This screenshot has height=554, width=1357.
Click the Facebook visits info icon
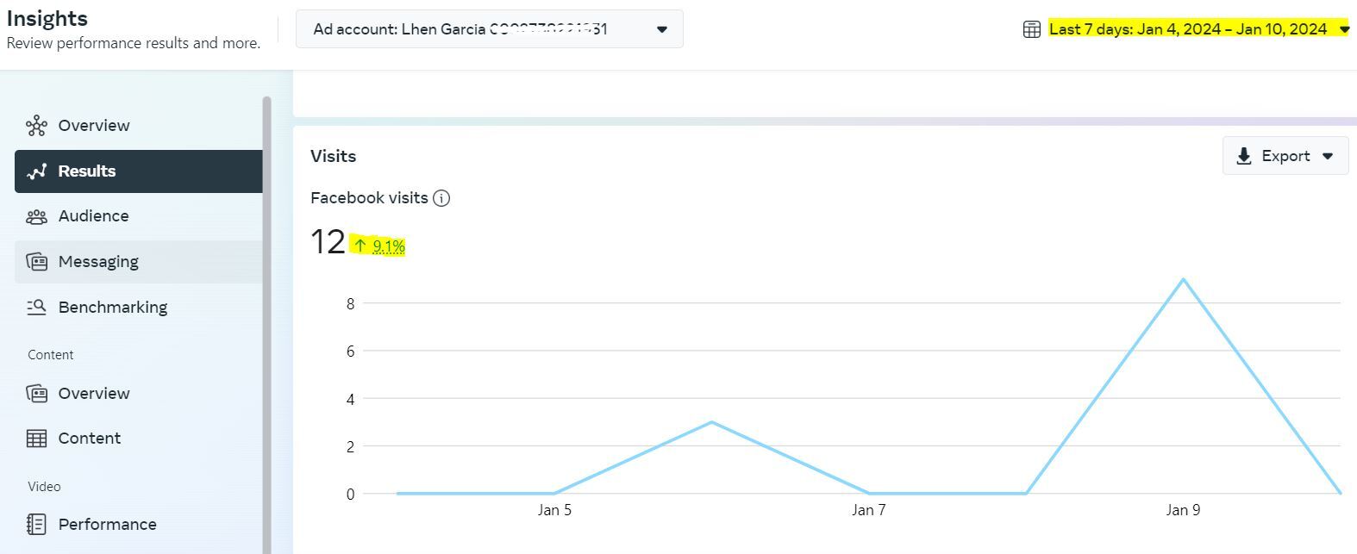(x=441, y=198)
